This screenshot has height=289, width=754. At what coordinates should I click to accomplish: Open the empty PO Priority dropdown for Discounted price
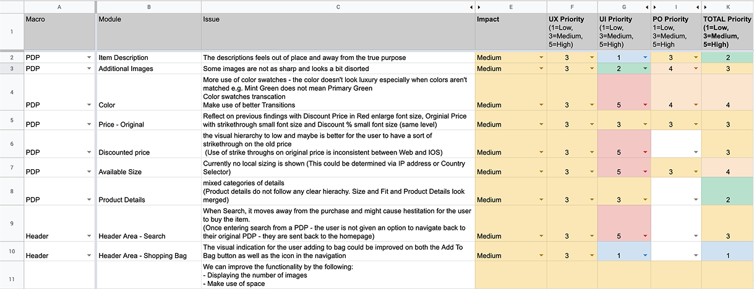697,153
